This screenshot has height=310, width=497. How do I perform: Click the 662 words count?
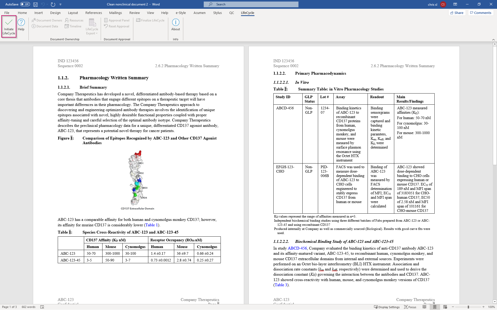28,307
